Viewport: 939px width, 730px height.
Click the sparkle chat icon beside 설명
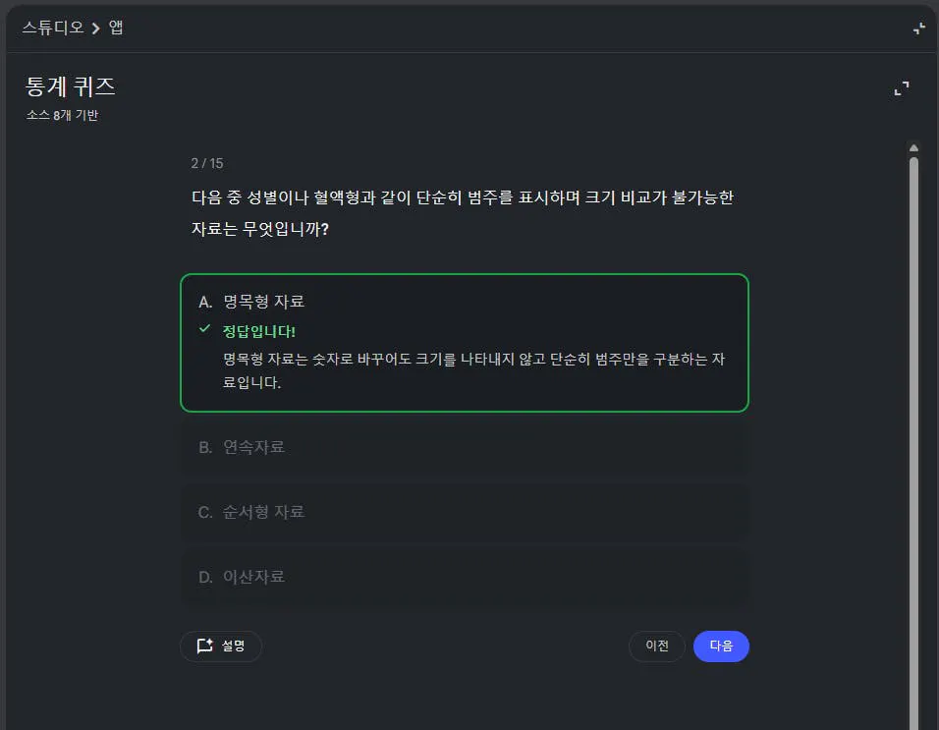[204, 646]
